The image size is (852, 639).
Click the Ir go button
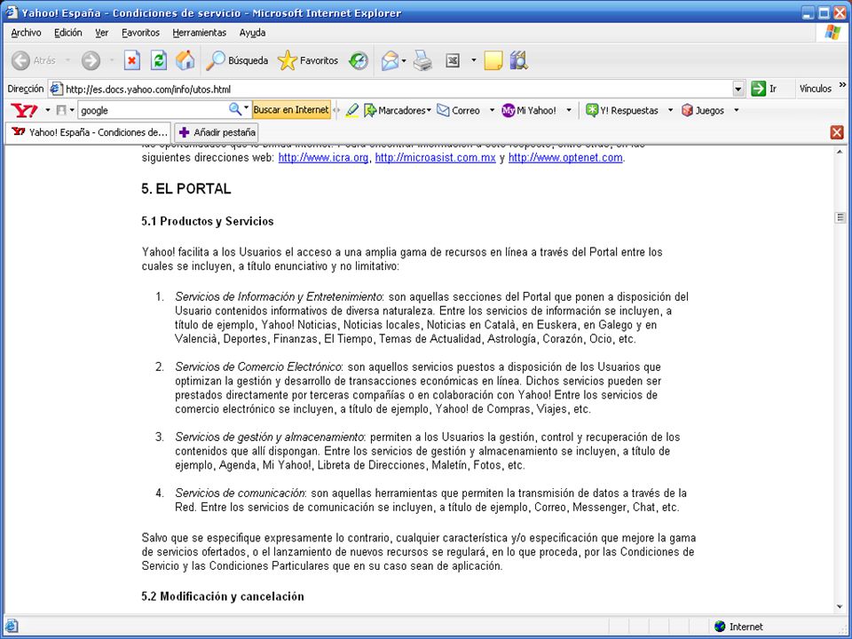(764, 89)
